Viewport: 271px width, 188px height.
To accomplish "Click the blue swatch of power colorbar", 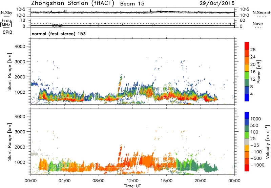I will tap(247, 97).
